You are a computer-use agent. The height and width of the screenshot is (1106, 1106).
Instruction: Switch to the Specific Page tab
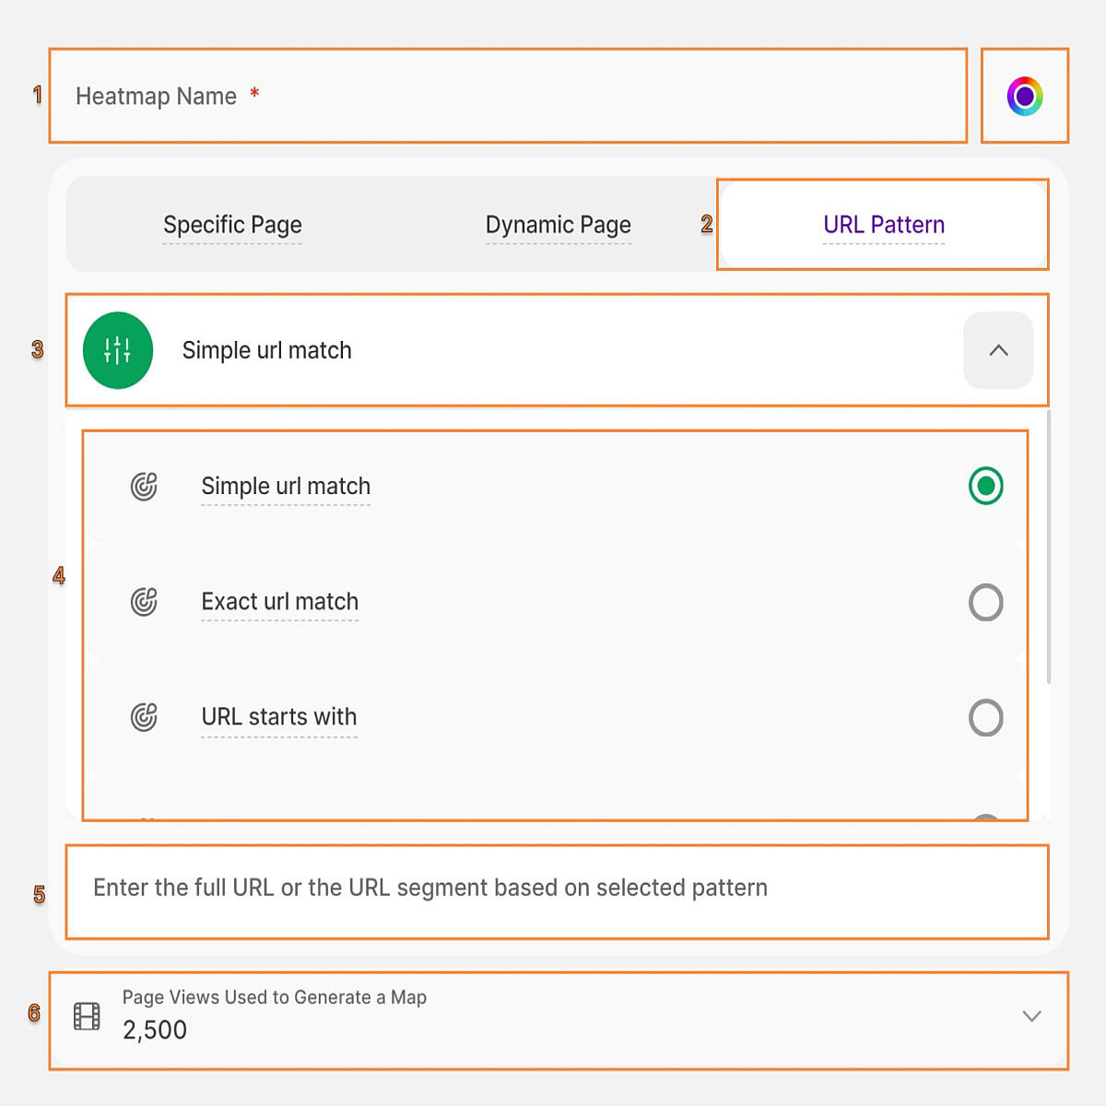click(232, 225)
